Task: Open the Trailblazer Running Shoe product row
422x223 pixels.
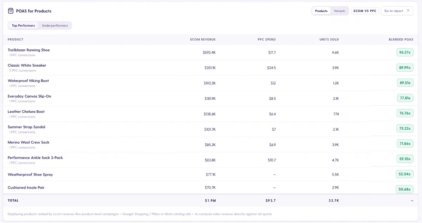Action: coord(210,52)
